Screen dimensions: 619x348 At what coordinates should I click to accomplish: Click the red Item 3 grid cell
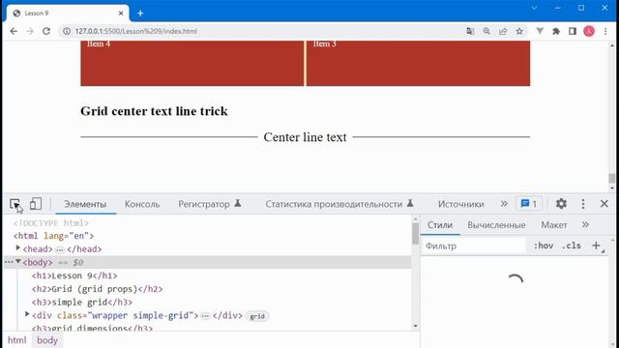click(419, 63)
